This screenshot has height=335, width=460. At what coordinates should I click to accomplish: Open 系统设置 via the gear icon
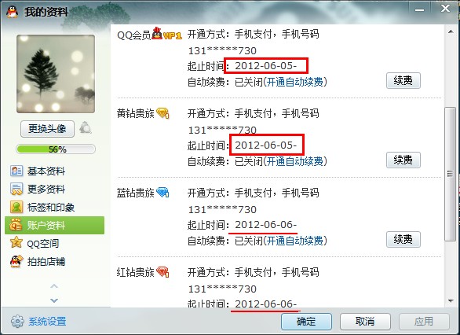tap(17, 321)
